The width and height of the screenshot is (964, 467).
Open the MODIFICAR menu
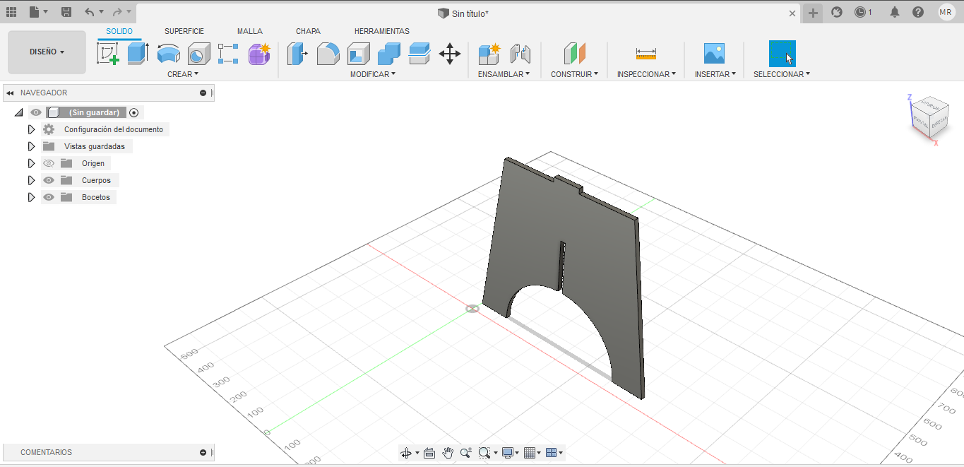pyautogui.click(x=372, y=74)
